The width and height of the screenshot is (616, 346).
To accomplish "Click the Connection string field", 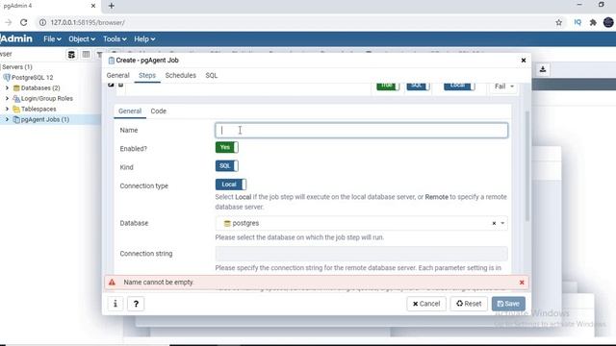I will coord(361,254).
